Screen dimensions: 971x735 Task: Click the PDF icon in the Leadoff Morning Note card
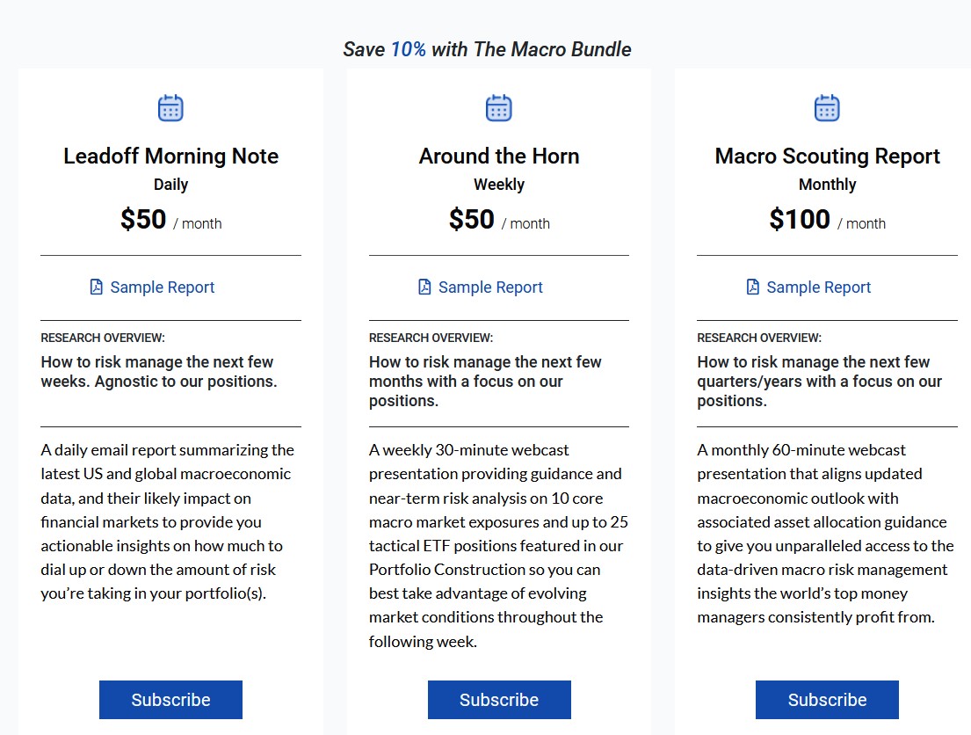point(97,287)
